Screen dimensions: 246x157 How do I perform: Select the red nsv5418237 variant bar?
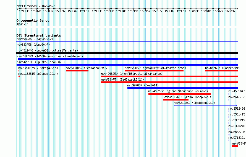[176, 100]
